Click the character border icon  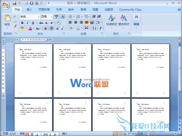pos(62,17)
